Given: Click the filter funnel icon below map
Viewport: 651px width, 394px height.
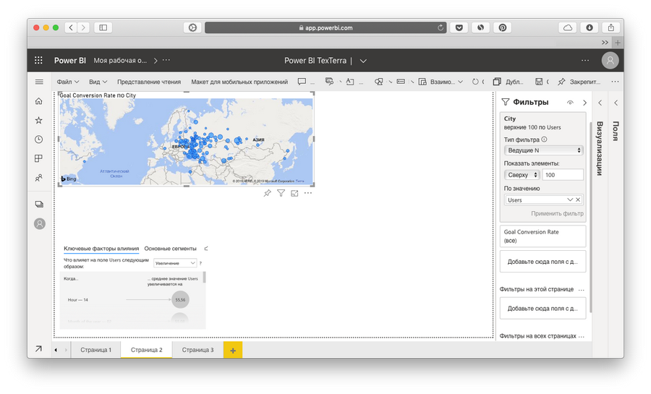Looking at the screenshot, I should coord(281,193).
